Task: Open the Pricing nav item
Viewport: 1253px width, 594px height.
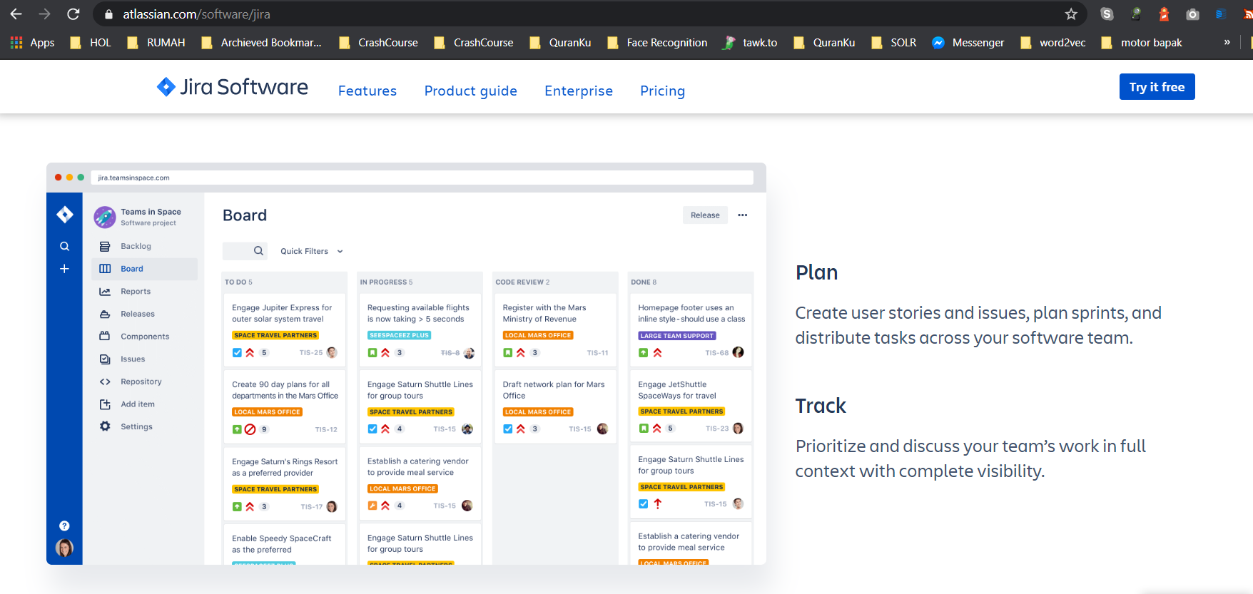Action: click(663, 91)
